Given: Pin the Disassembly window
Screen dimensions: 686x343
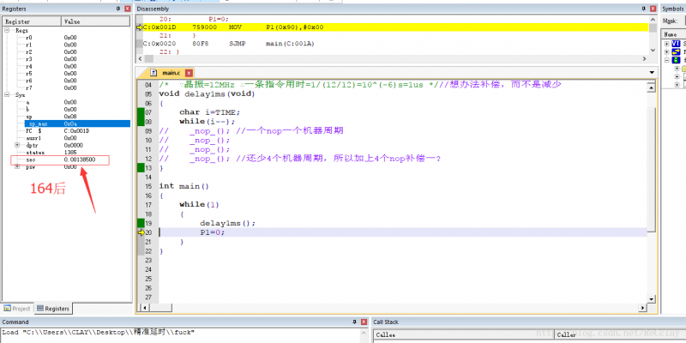Looking at the screenshot, I should (645, 8).
